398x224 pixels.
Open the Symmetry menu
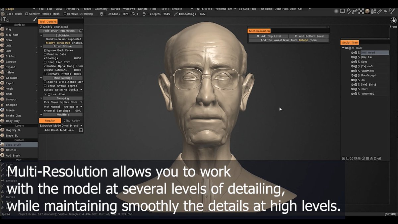tap(72, 9)
